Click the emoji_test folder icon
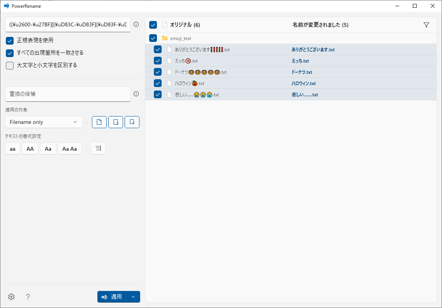The width and height of the screenshot is (442, 308). 165,38
